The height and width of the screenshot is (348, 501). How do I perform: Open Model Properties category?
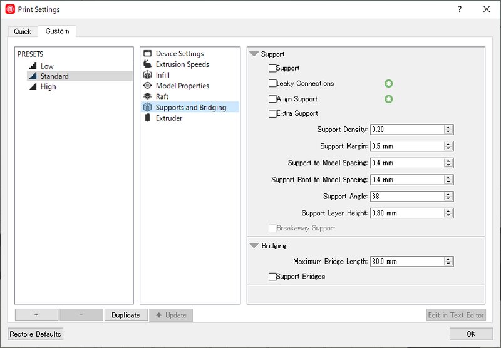point(190,86)
